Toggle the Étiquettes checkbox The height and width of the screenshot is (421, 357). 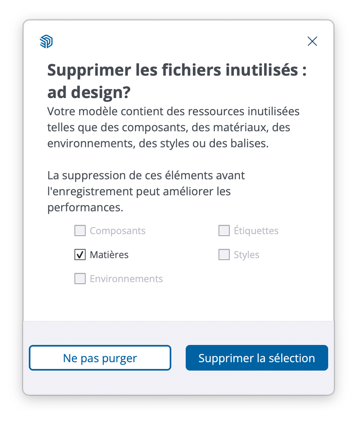224,231
